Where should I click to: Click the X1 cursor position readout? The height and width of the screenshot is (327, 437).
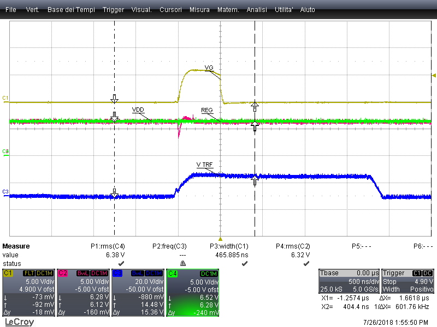345,298
